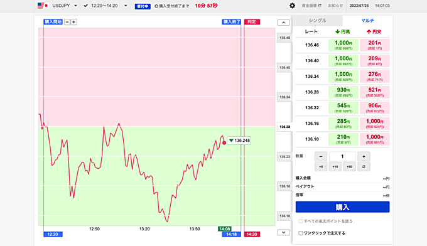
Task: Click the 購入終了 marker label
Action: click(x=232, y=22)
